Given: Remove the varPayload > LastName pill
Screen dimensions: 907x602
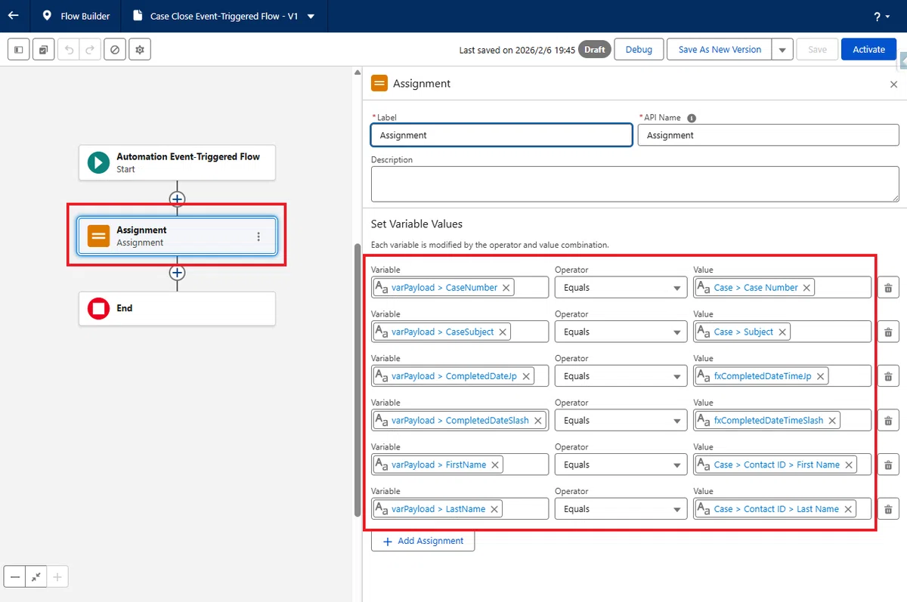Looking at the screenshot, I should pos(494,509).
